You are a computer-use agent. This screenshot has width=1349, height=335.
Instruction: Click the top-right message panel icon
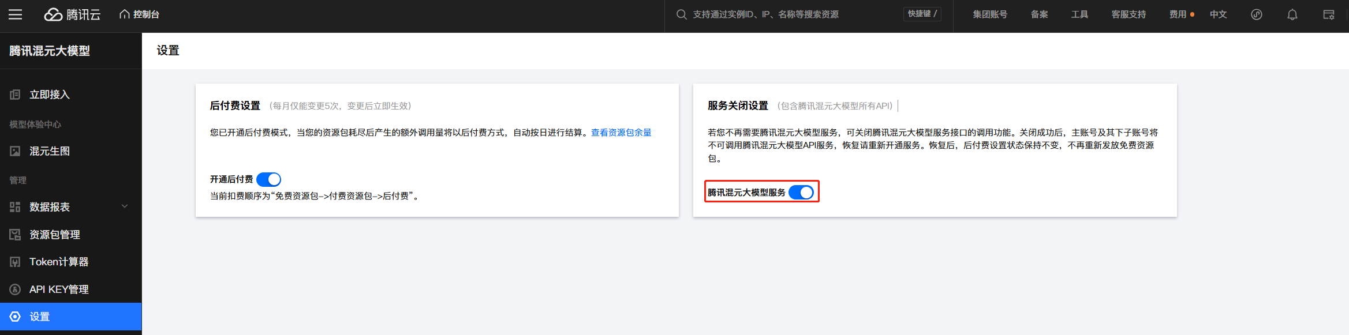pos(1329,14)
